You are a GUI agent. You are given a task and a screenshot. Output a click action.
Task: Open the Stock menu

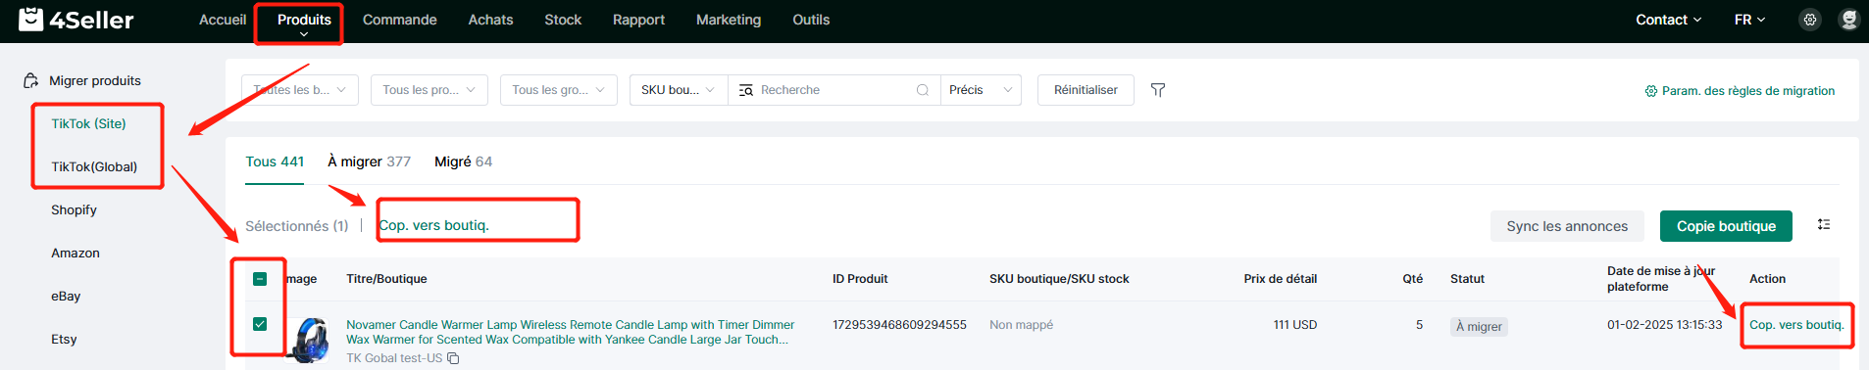pos(563,20)
